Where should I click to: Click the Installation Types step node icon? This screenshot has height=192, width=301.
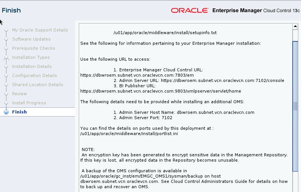pyautogui.click(x=6, y=58)
